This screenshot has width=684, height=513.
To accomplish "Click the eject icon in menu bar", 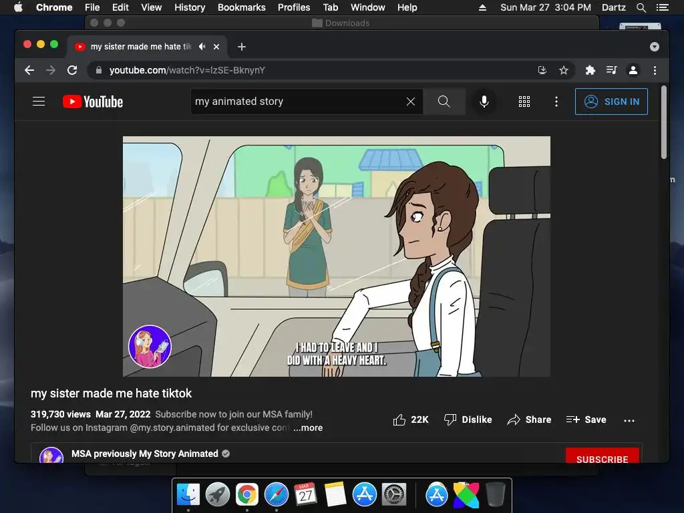I will pos(482,7).
